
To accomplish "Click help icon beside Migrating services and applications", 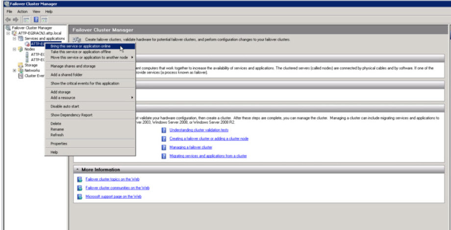I will click(164, 156).
